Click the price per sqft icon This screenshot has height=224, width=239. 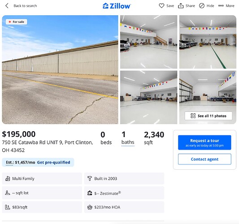(8, 207)
